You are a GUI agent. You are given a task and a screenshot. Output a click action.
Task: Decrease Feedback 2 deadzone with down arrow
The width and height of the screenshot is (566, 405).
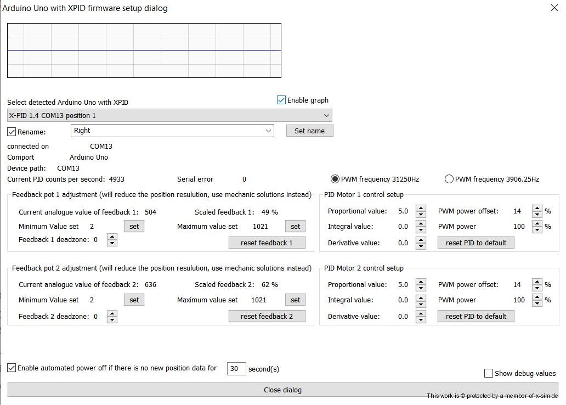click(x=112, y=320)
